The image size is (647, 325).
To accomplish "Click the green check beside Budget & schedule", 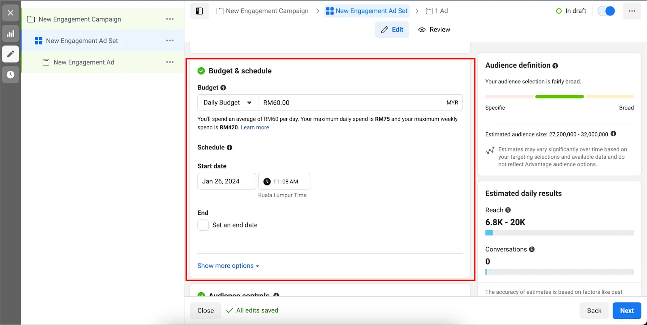I will (201, 71).
